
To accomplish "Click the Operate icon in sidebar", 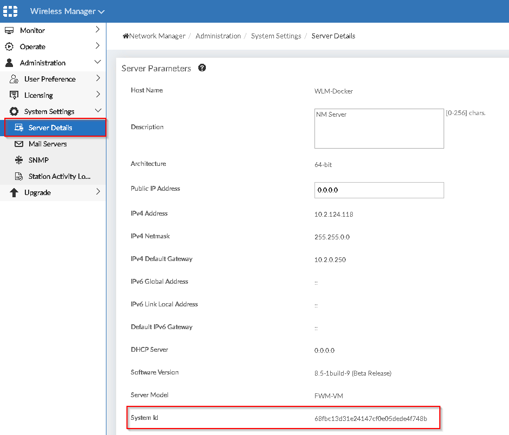I will pos(9,47).
